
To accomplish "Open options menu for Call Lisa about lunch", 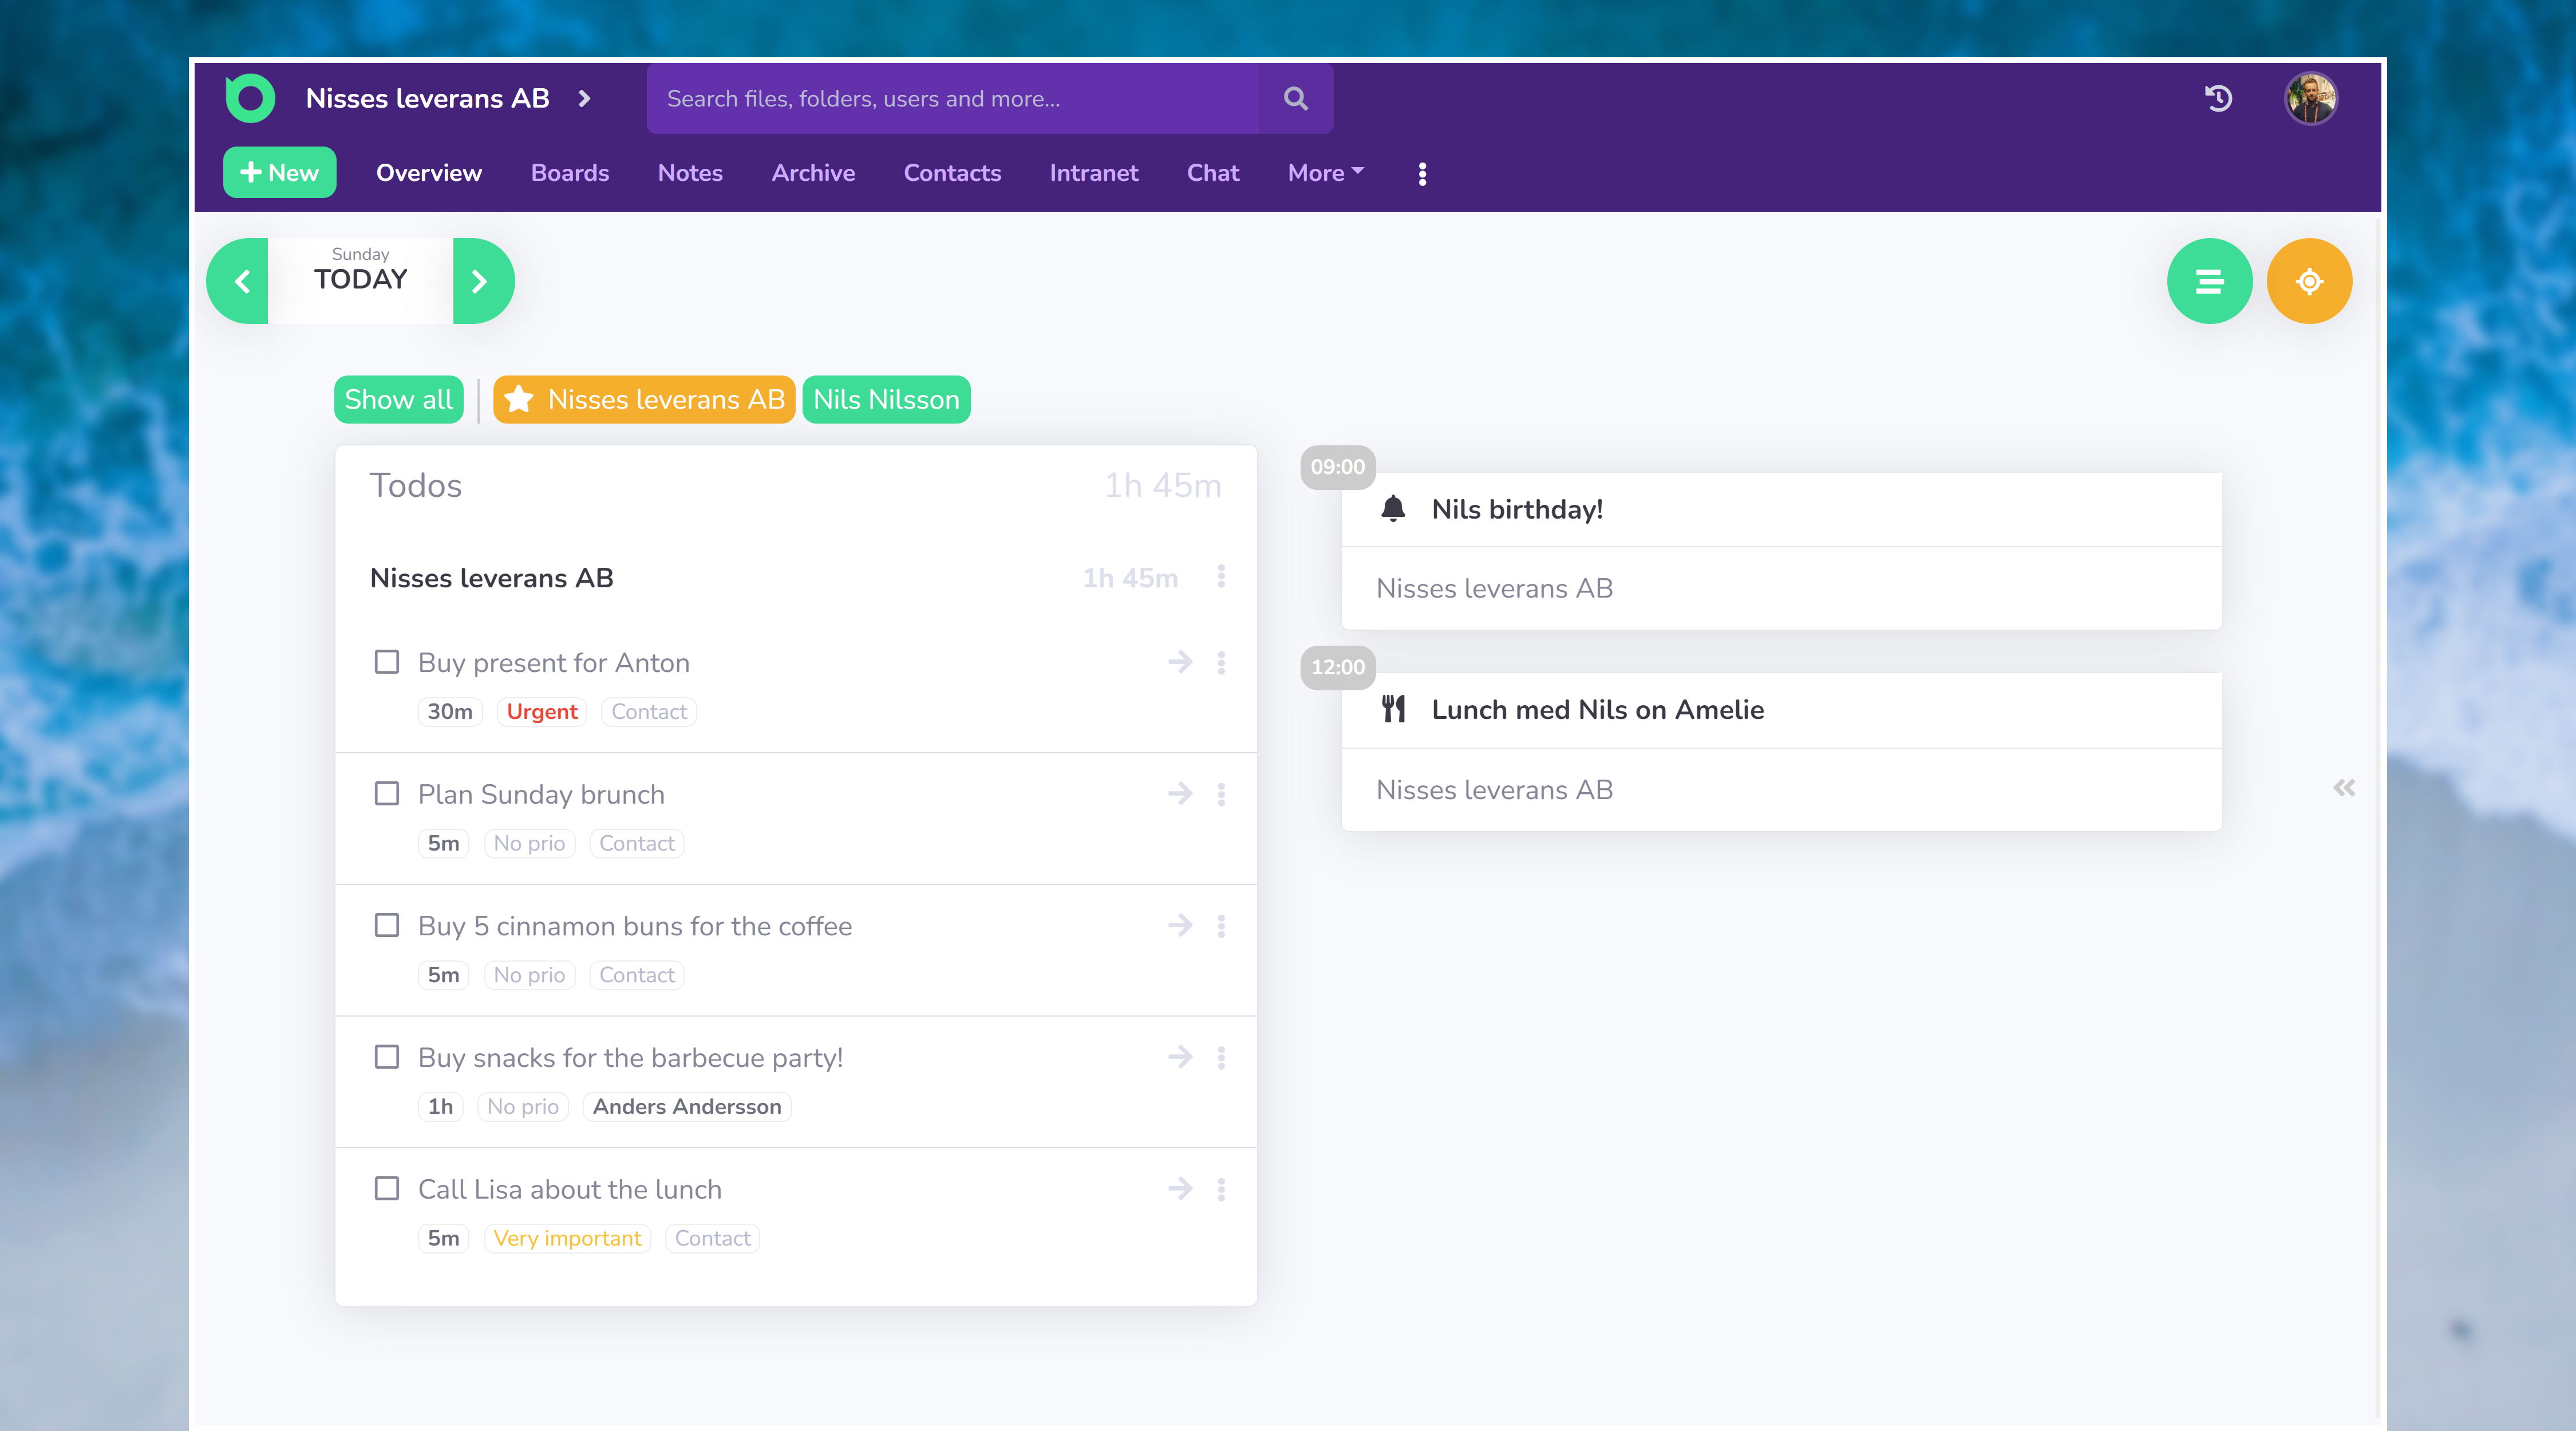I will [1221, 1189].
